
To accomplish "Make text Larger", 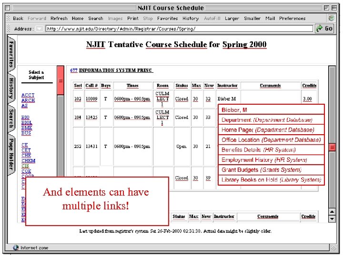I will tap(232, 19).
